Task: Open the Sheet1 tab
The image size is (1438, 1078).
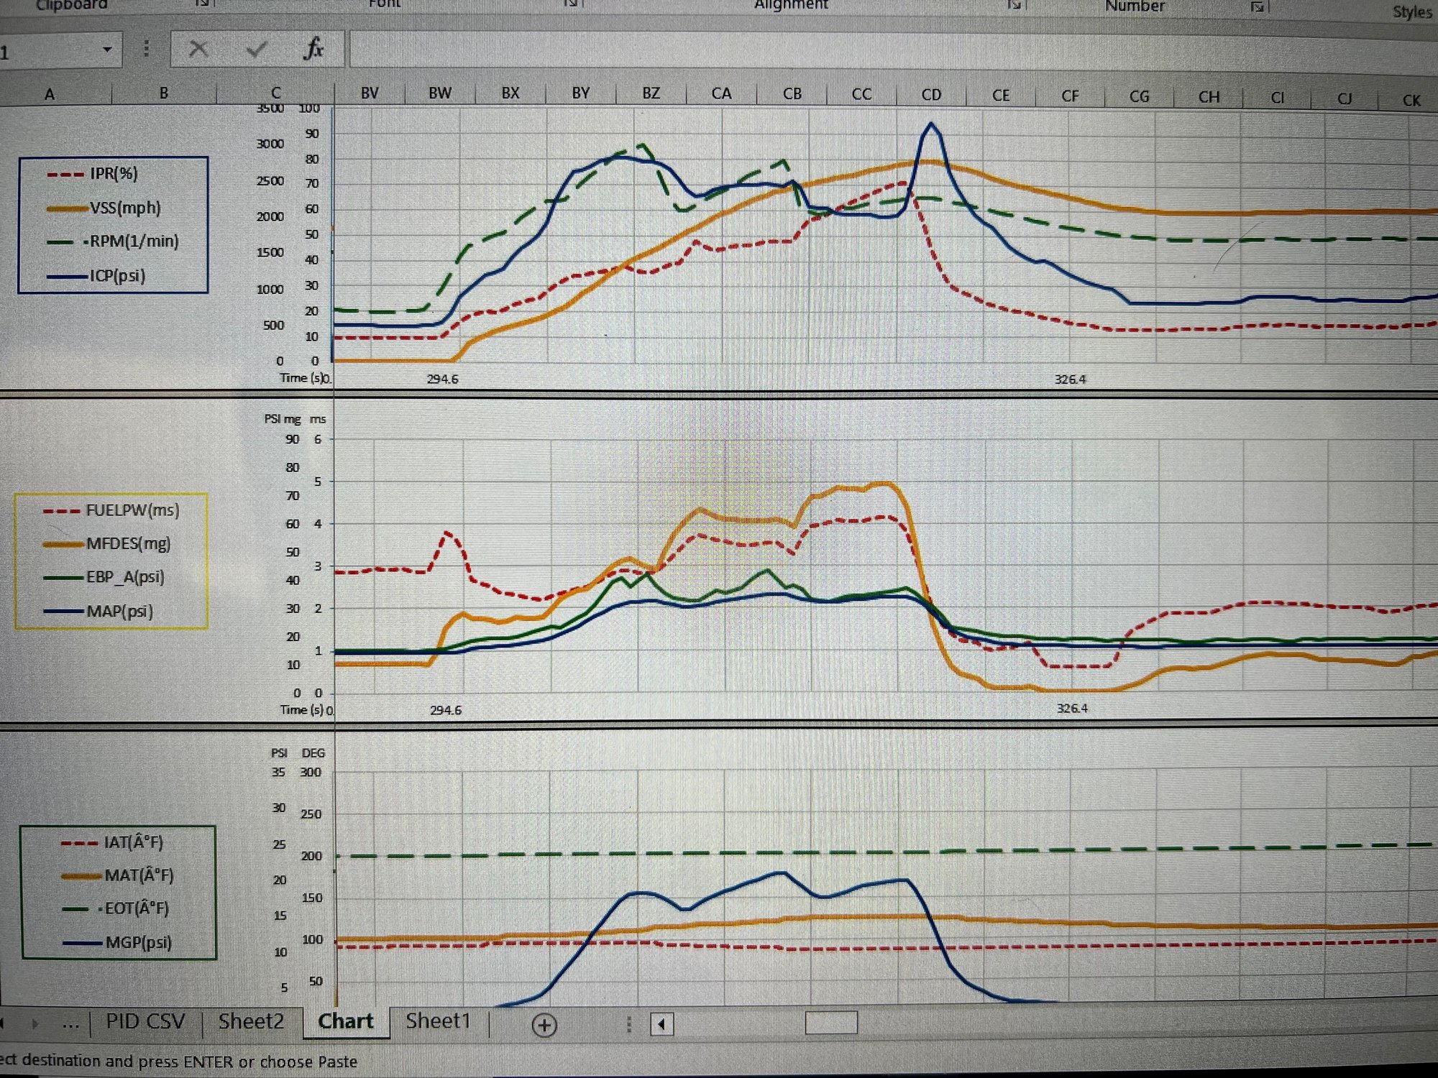Action: click(438, 1021)
